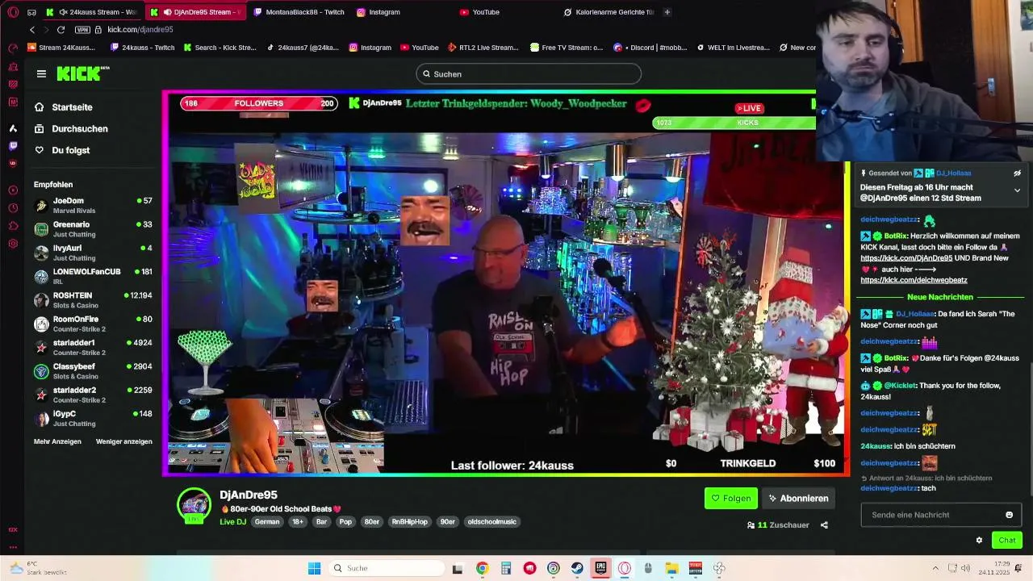The height and width of the screenshot is (581, 1033).
Task: Open Google Chrome from taskbar
Action: click(482, 568)
